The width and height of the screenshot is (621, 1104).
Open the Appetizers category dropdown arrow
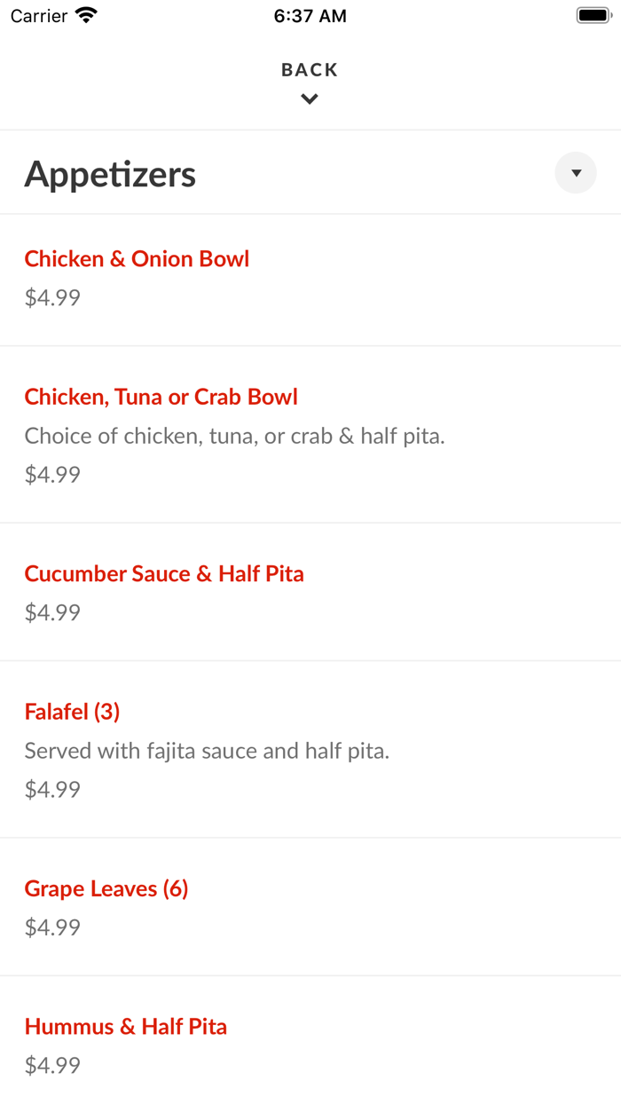[x=576, y=173]
